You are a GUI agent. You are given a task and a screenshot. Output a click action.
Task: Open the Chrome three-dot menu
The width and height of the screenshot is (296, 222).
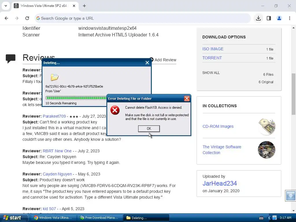coord(289,18)
